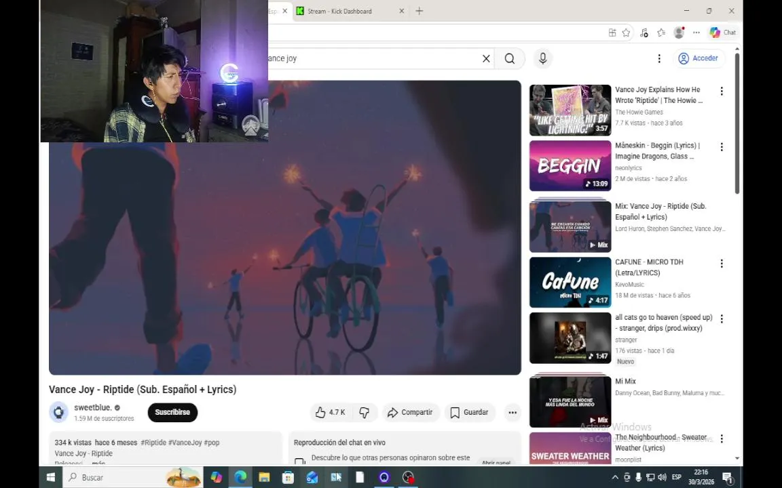Open the media control music-note icon
The image size is (782, 488).
click(x=644, y=33)
